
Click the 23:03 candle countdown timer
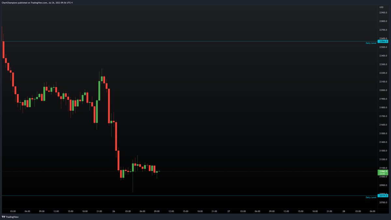[383, 174]
